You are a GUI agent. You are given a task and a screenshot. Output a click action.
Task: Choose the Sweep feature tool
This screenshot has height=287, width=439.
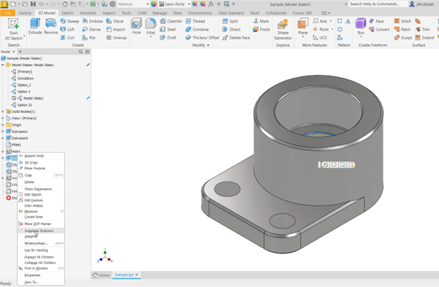pos(70,21)
